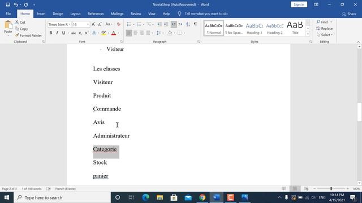Switch to the Review tab
The height and width of the screenshot is (203, 362).
pos(136,14)
